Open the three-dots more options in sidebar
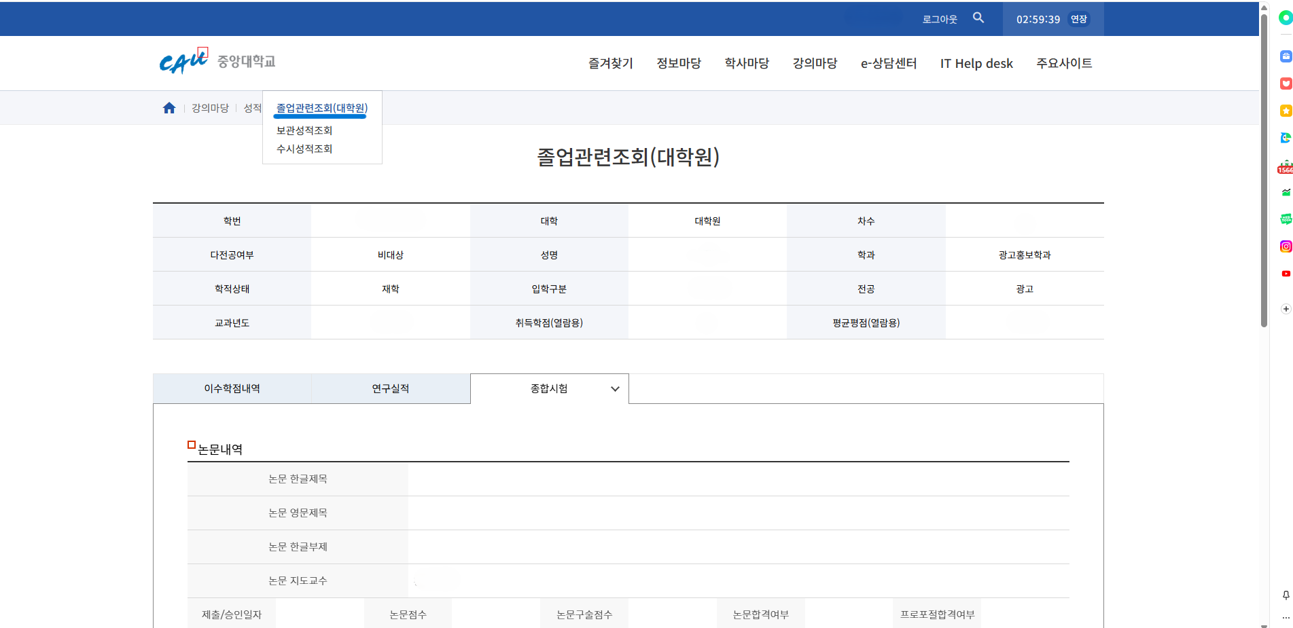 point(1286,618)
